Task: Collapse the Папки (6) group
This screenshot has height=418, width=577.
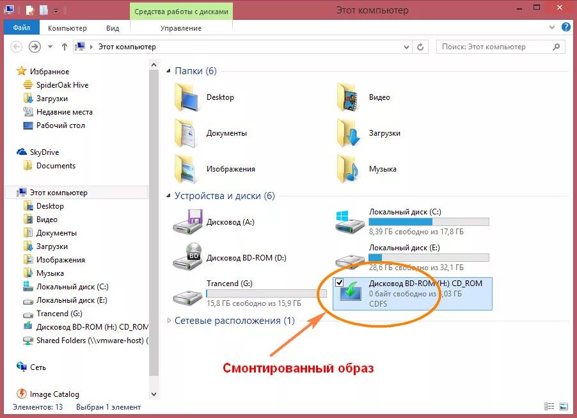Action: click(168, 70)
